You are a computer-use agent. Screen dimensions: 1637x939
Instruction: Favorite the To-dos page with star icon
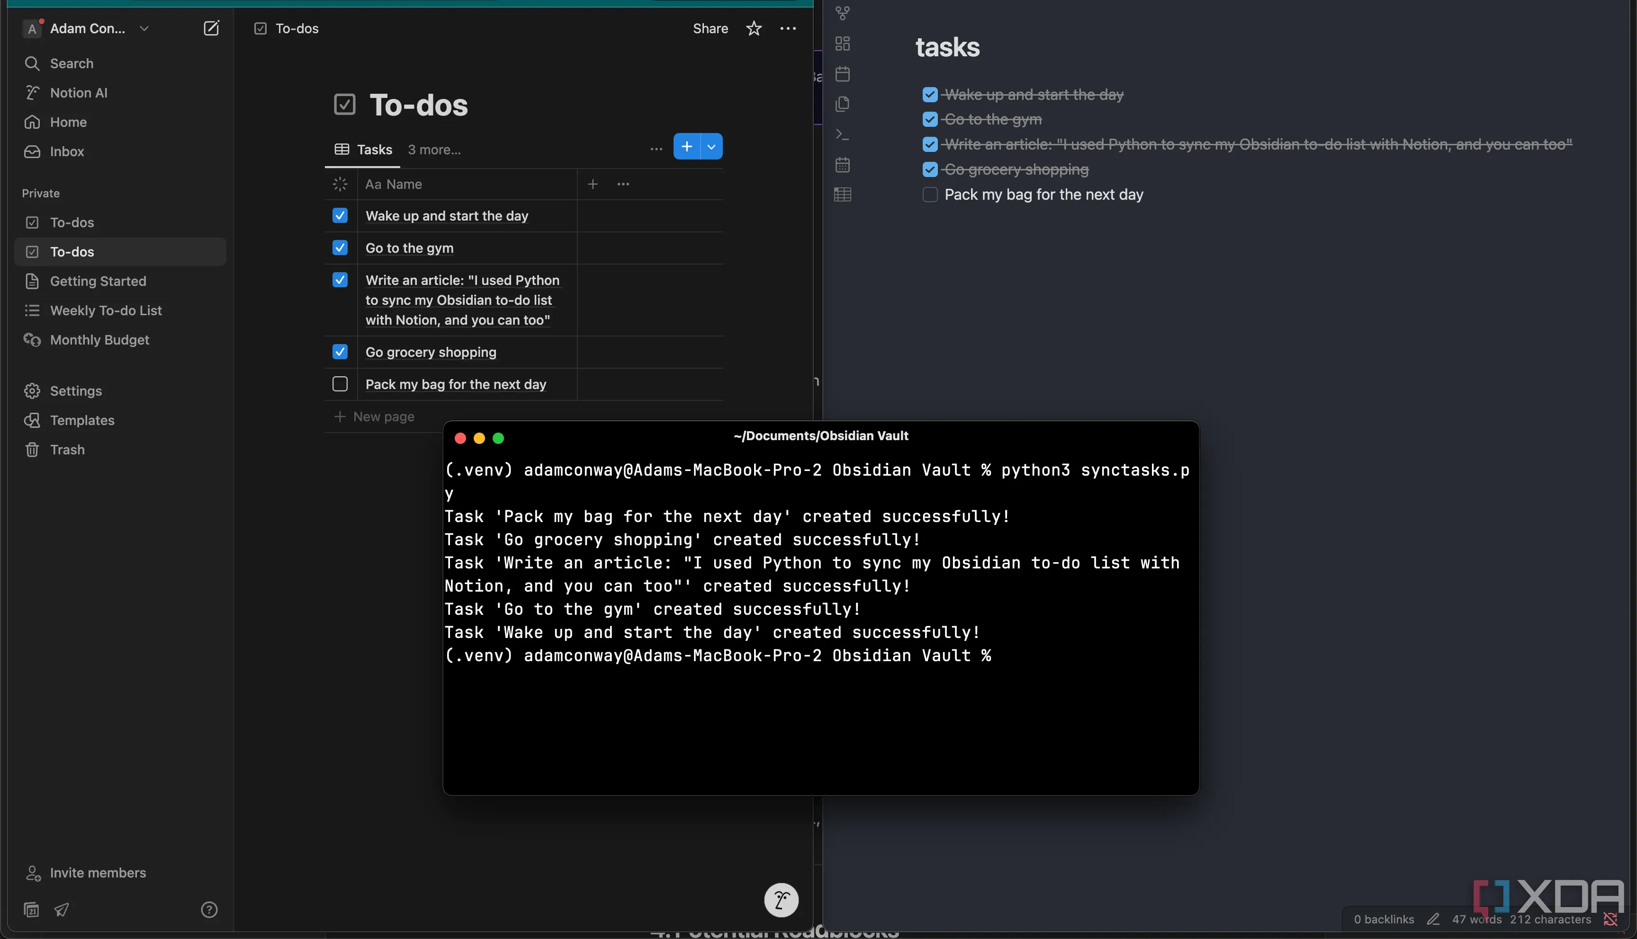click(x=754, y=28)
